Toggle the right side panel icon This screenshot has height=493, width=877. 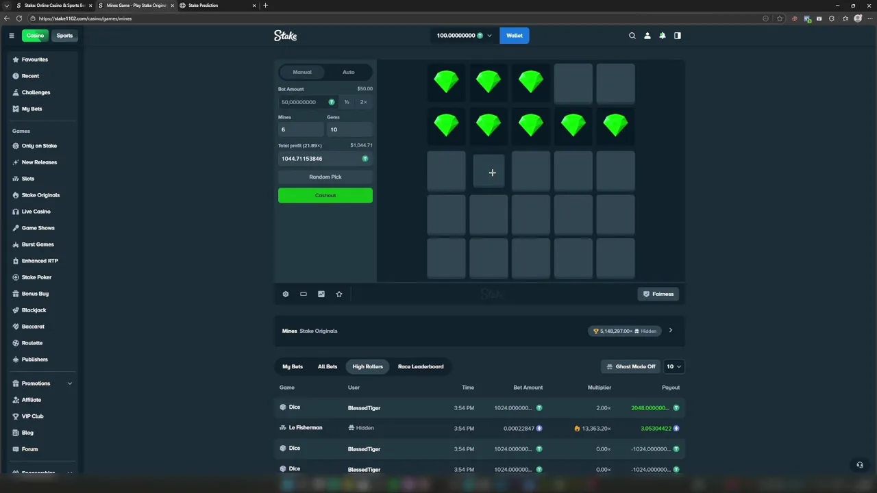click(x=678, y=36)
